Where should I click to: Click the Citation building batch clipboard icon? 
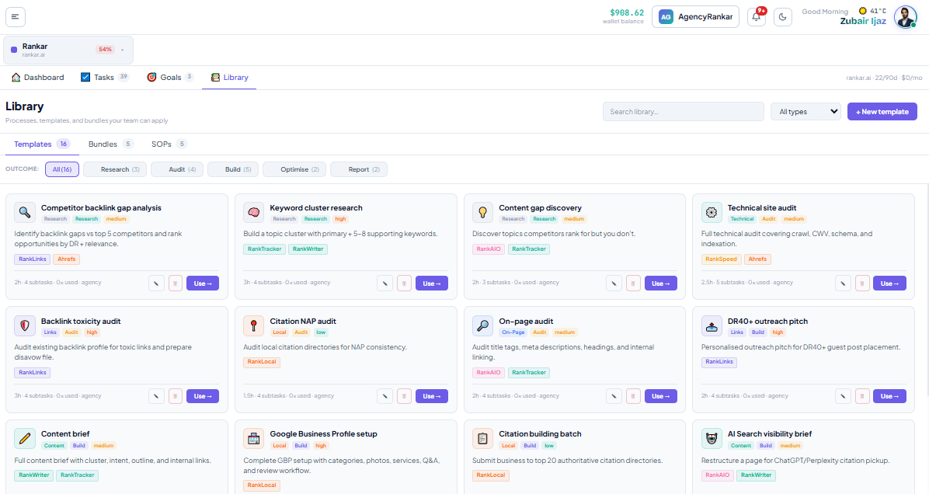coord(482,439)
